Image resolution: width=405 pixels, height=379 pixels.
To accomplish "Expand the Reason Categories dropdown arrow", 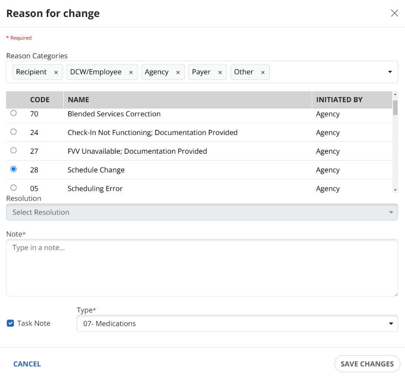I will pos(390,72).
